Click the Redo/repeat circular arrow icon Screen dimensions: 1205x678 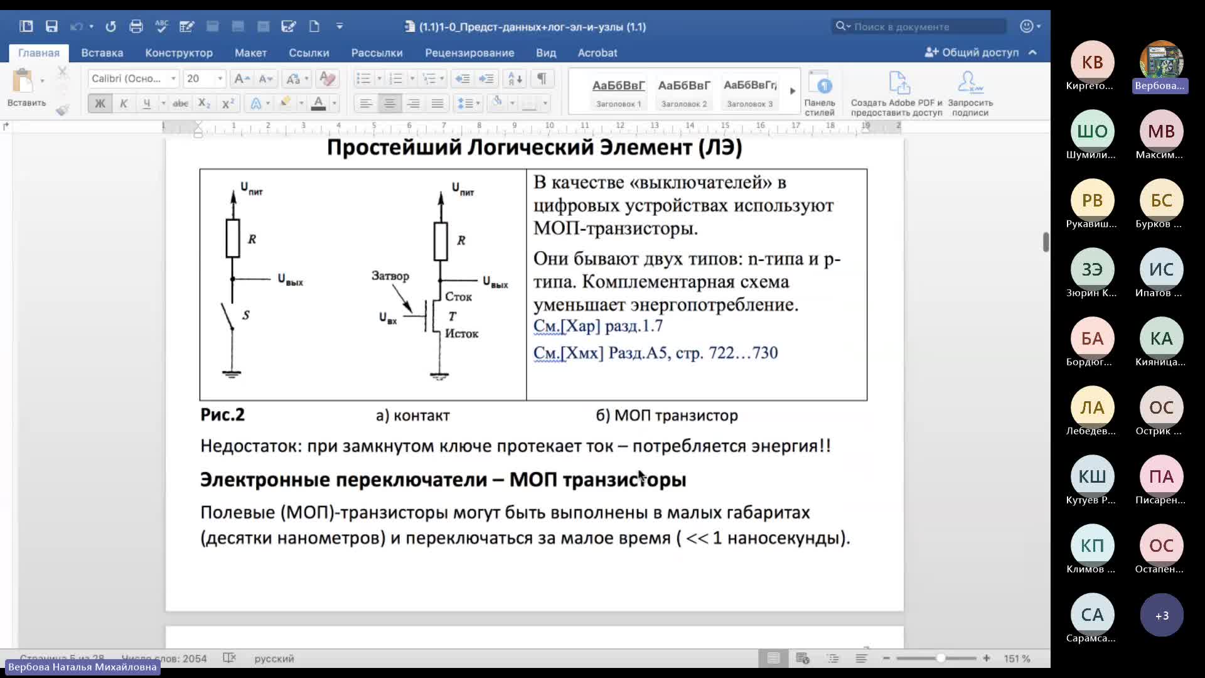[x=110, y=26]
